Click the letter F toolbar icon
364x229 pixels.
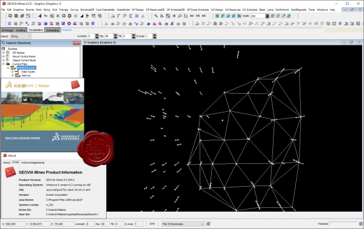point(119,16)
